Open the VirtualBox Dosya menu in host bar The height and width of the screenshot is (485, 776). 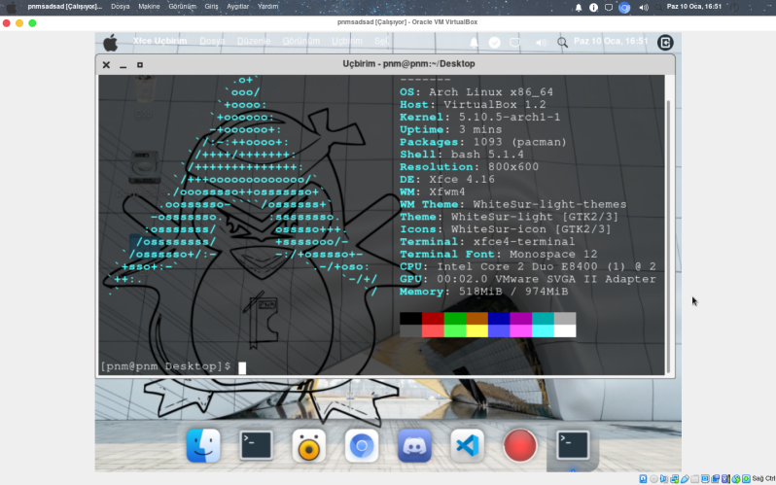click(x=121, y=7)
